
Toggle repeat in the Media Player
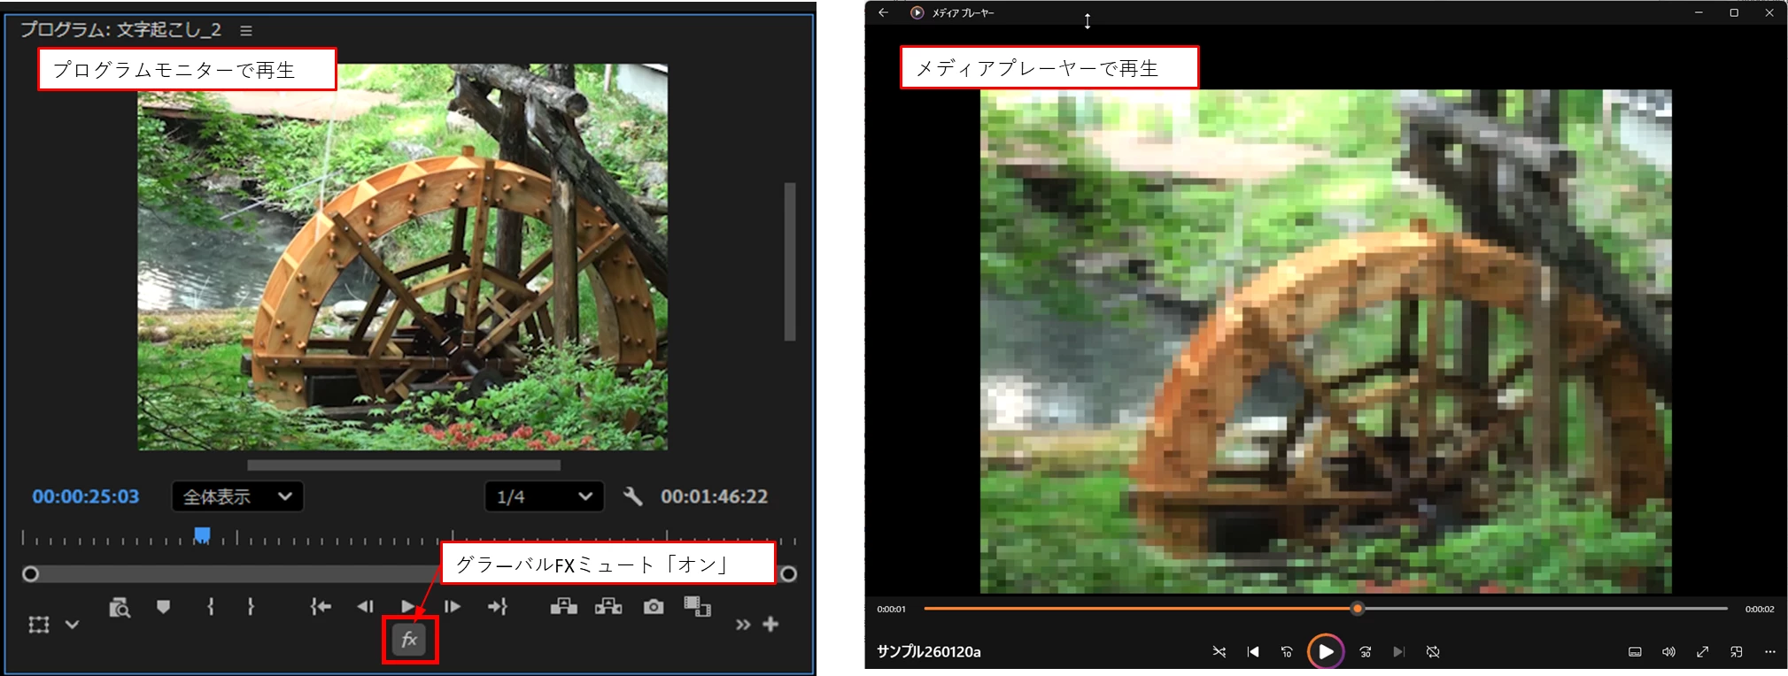click(1433, 652)
